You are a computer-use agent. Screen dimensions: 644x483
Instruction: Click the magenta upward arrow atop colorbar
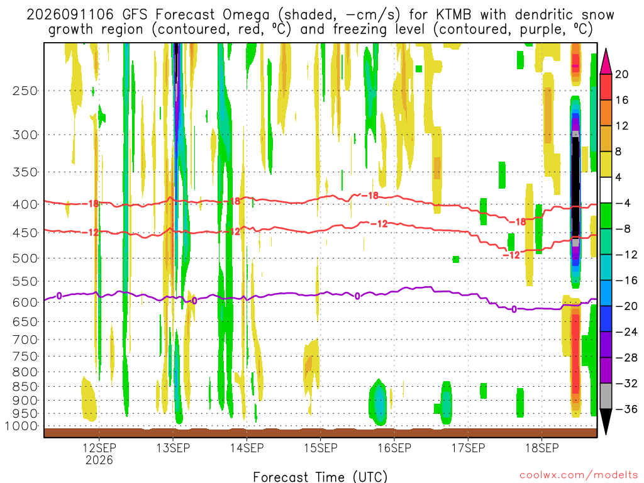606,62
